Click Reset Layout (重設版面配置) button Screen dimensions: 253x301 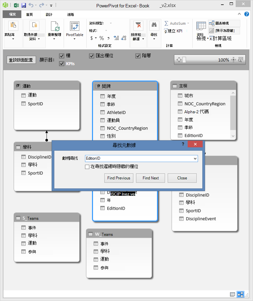21,60
